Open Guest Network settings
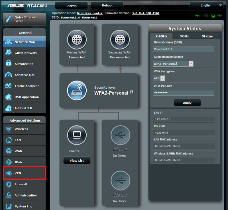This screenshot has width=228, height=210. [x=25, y=53]
